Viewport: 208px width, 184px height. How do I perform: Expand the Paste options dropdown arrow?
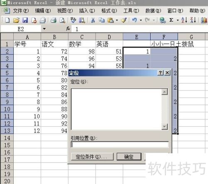point(117,20)
